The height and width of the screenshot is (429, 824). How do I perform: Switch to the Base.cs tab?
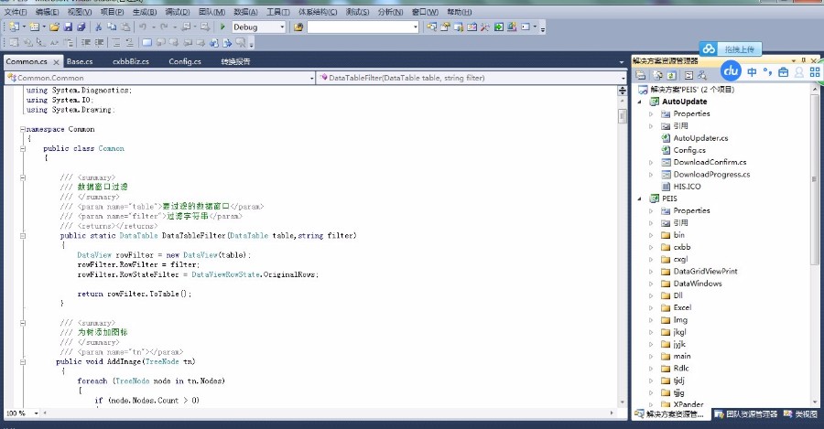(79, 61)
